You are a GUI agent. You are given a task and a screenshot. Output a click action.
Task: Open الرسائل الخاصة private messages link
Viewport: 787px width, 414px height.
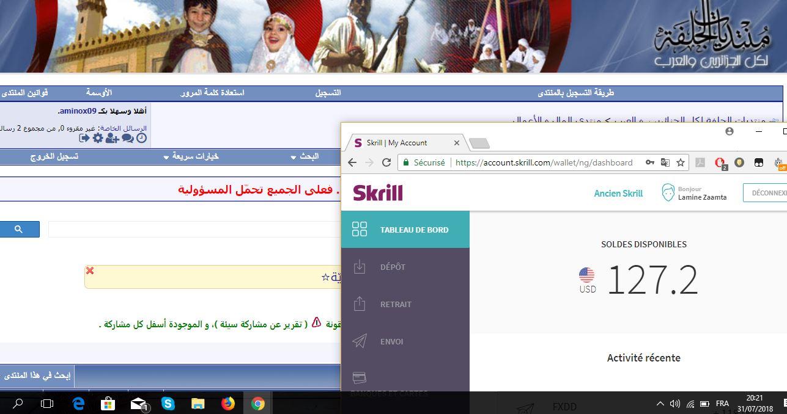click(124, 128)
